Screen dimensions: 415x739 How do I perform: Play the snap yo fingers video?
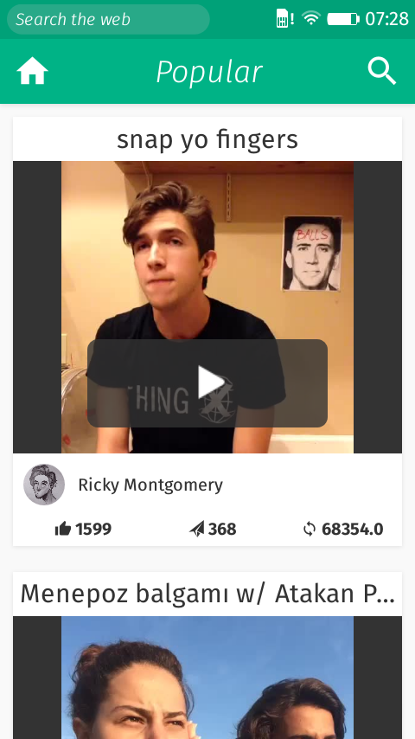[x=207, y=383]
